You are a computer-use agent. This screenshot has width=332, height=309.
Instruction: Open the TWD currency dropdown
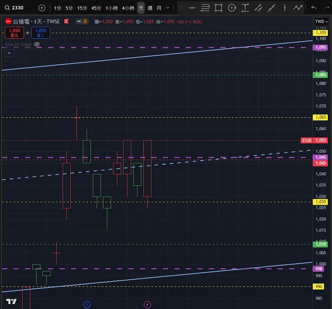click(321, 22)
